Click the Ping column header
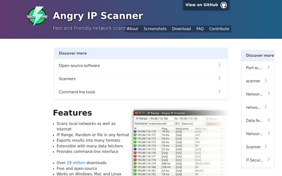Viewport: 282px width, 176px height. [x=164, y=128]
